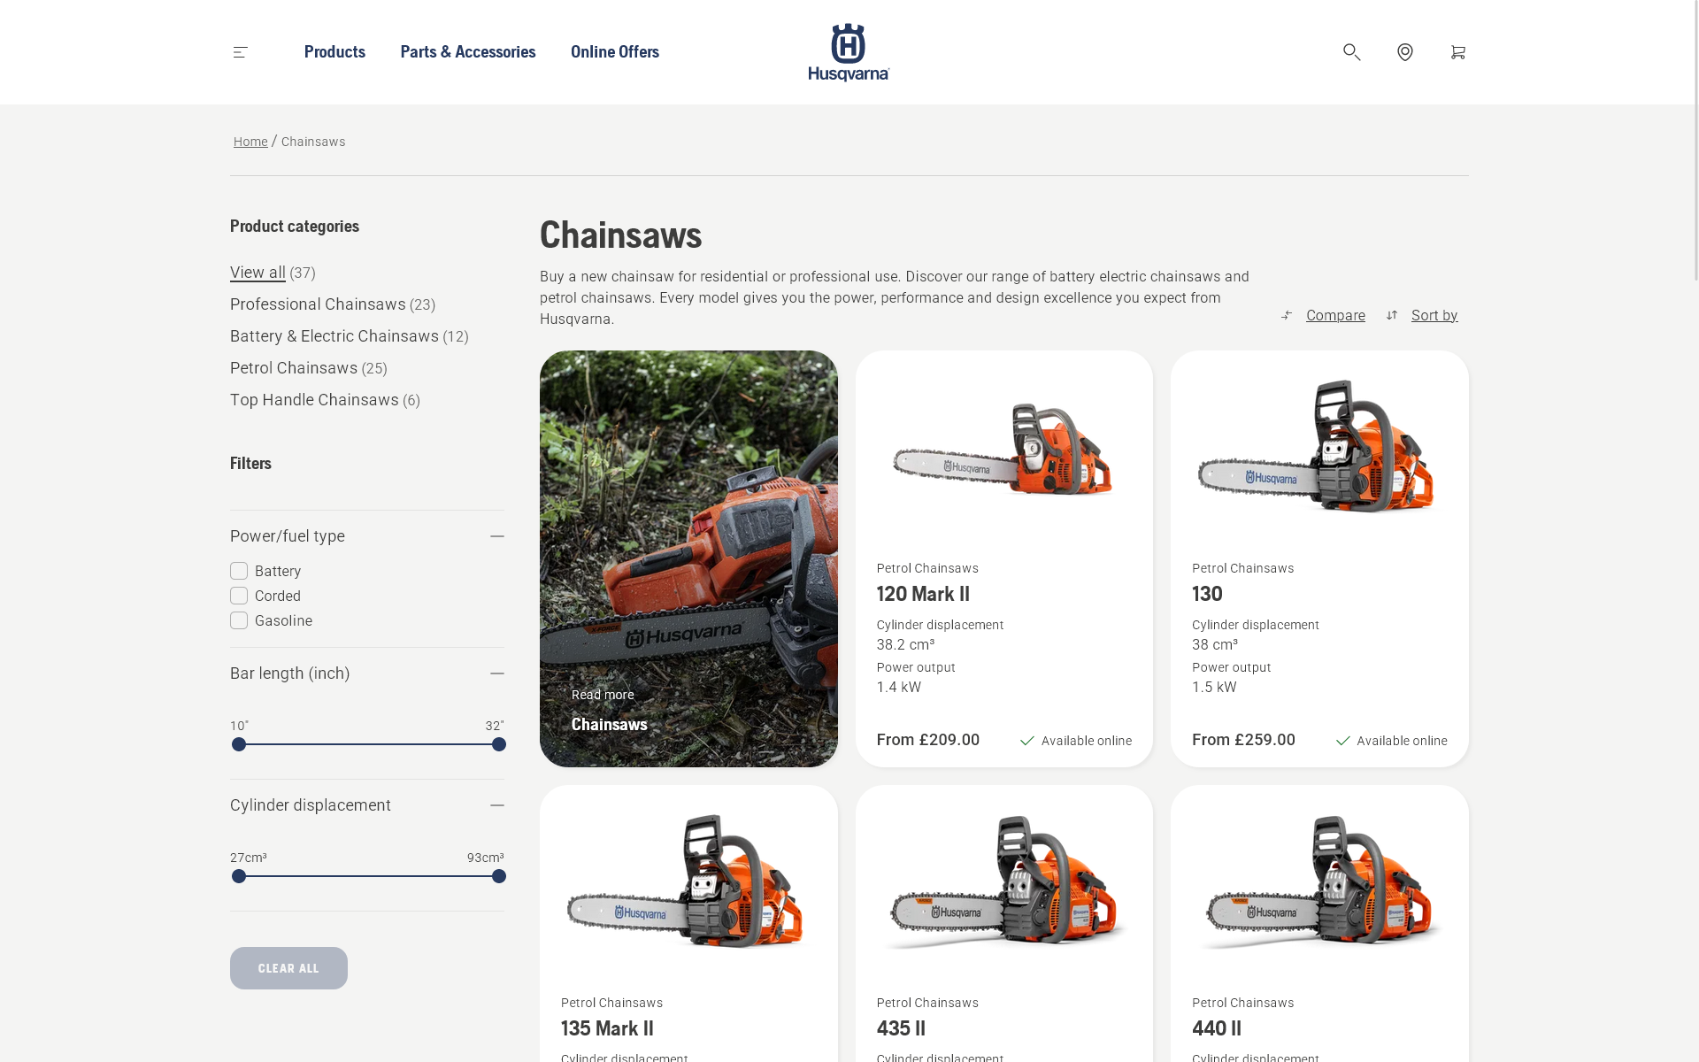The width and height of the screenshot is (1699, 1062).
Task: Click bar length maximum slider handle
Action: 499,744
